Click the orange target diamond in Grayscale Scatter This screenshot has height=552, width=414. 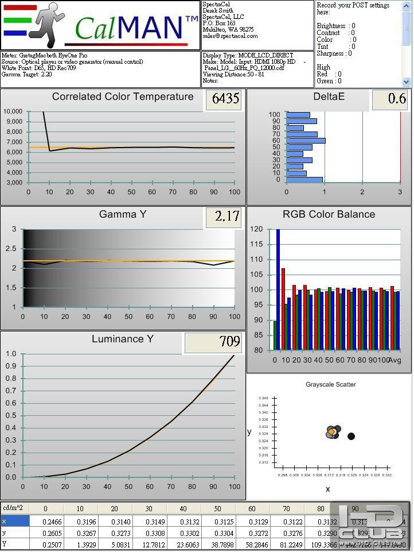pos(331,431)
